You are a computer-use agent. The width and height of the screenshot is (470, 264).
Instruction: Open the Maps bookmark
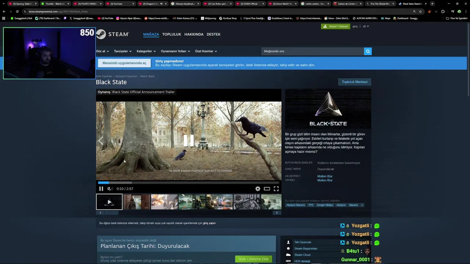click(386, 18)
